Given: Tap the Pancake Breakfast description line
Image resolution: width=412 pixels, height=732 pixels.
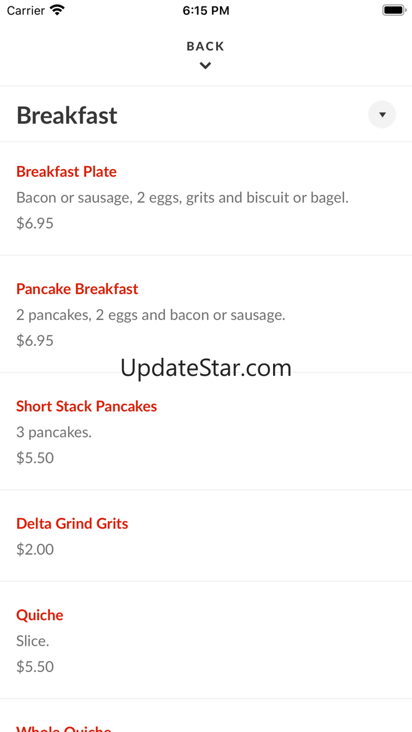Looking at the screenshot, I should coord(151,315).
